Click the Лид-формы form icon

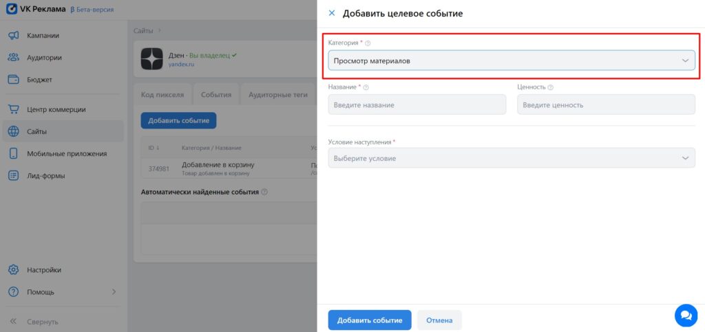13,175
